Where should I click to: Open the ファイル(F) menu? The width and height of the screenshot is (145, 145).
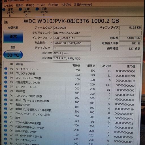[x=8, y=6]
